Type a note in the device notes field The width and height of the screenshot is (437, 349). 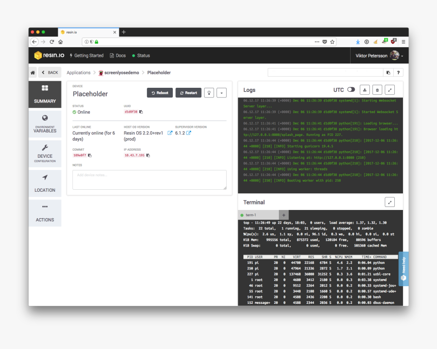(149, 179)
